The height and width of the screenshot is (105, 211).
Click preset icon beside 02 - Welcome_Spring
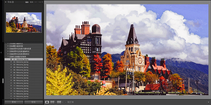[11, 62]
